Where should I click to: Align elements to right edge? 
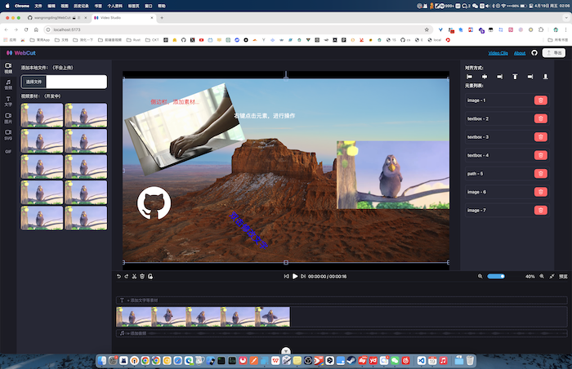tap(500, 77)
